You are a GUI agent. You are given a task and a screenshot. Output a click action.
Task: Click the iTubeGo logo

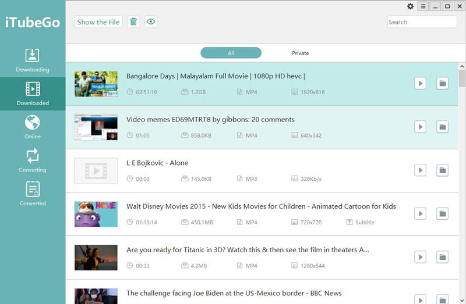coord(33,23)
